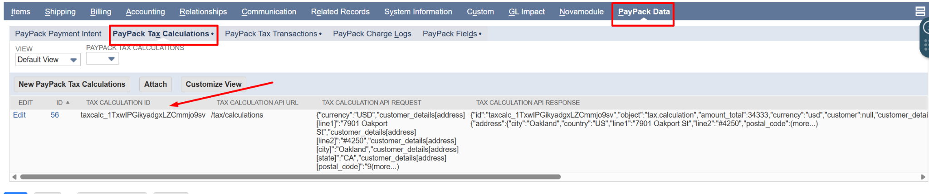The image size is (929, 194).
Task: Click the Edit link for record 56
Action: pos(19,115)
